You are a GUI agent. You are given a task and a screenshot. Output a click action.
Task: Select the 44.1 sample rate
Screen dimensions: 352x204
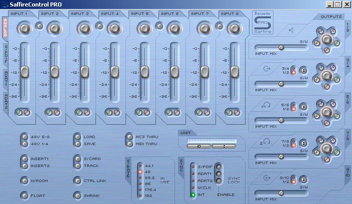tap(140, 166)
